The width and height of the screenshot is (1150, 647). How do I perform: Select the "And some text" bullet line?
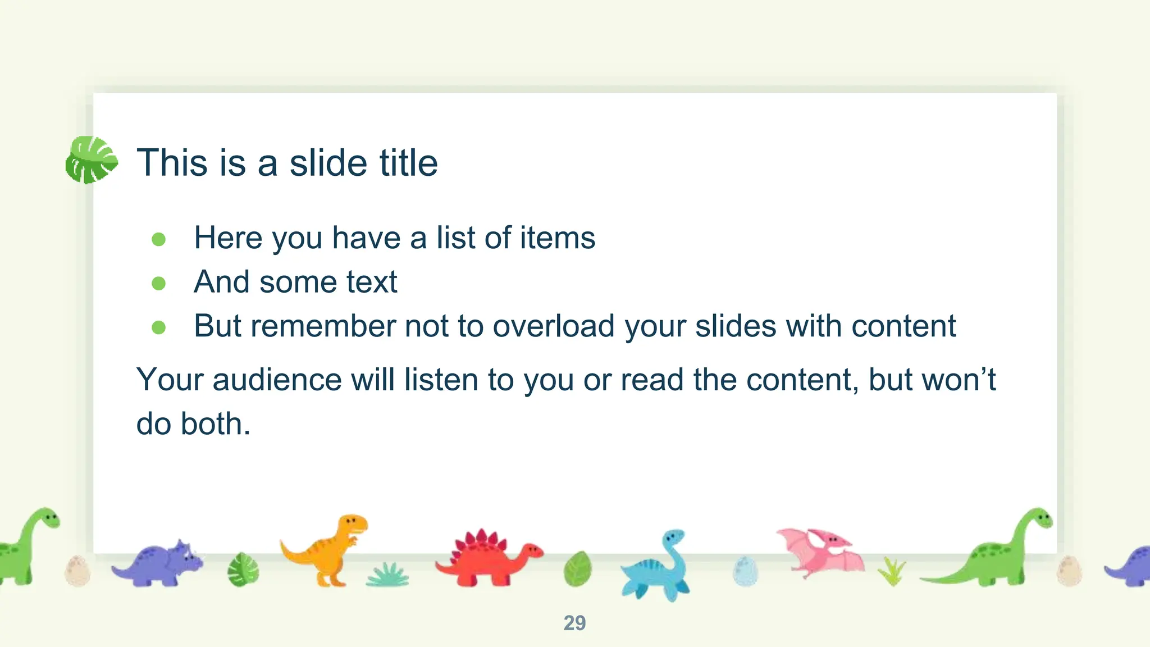point(295,282)
